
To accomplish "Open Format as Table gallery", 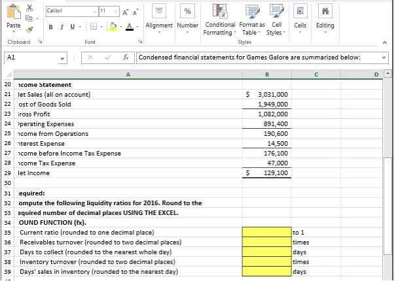I will 249,21.
